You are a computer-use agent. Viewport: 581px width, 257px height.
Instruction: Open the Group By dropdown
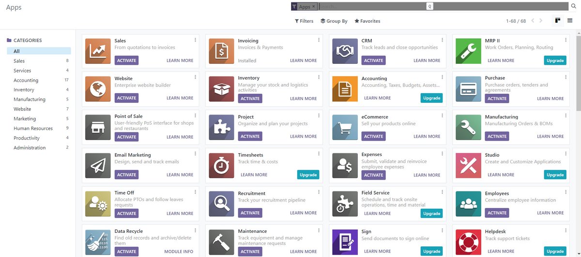334,21
